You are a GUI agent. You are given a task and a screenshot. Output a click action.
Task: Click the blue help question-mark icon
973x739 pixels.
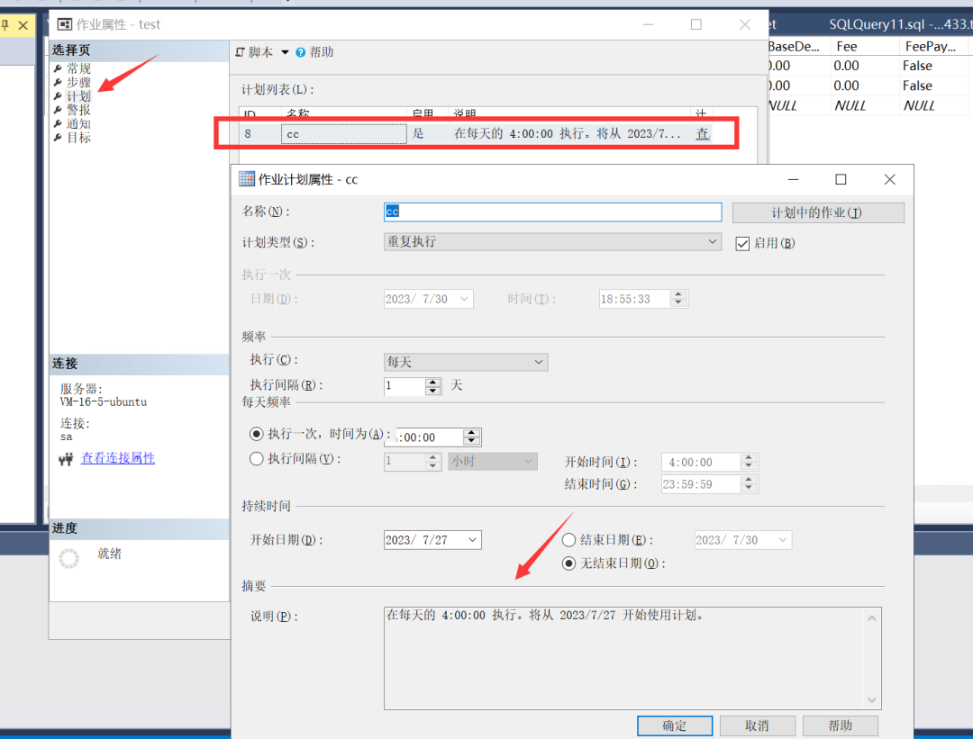(x=300, y=52)
